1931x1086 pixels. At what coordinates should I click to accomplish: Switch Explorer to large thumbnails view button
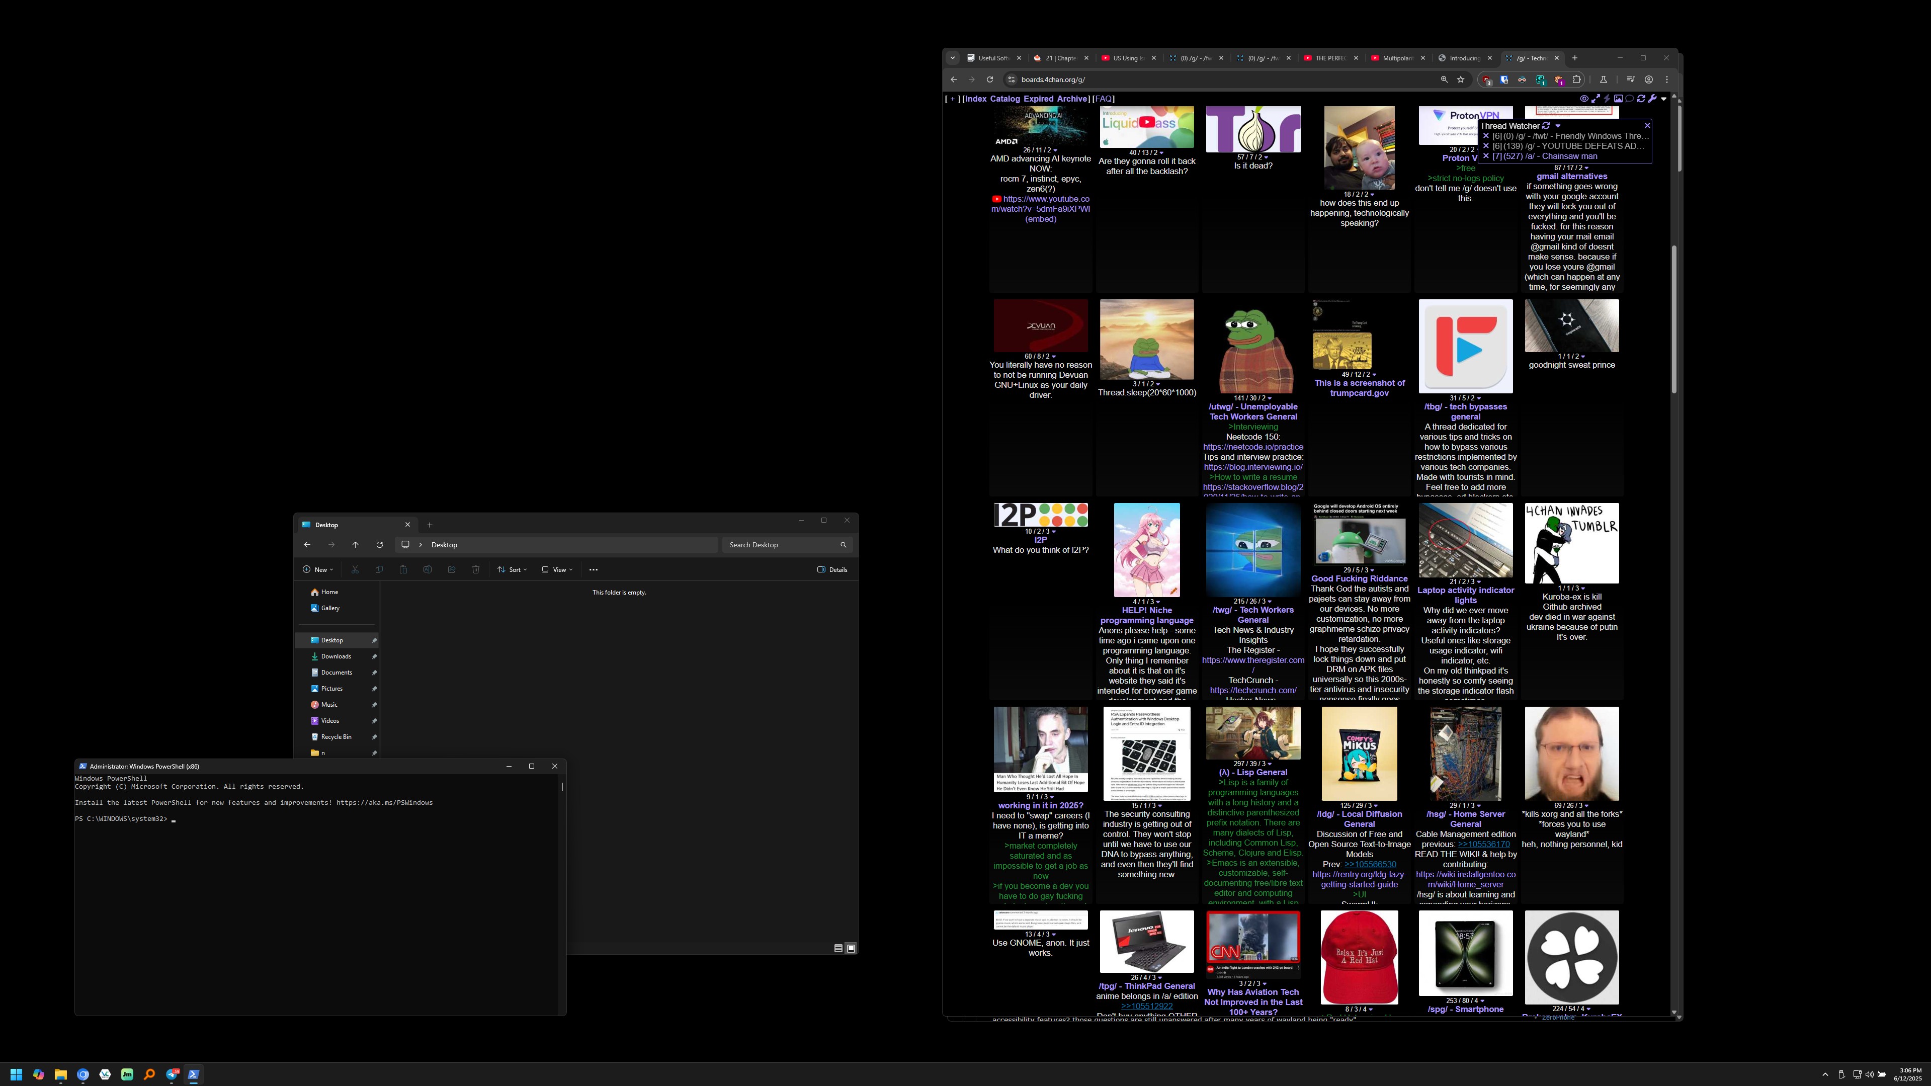(851, 948)
